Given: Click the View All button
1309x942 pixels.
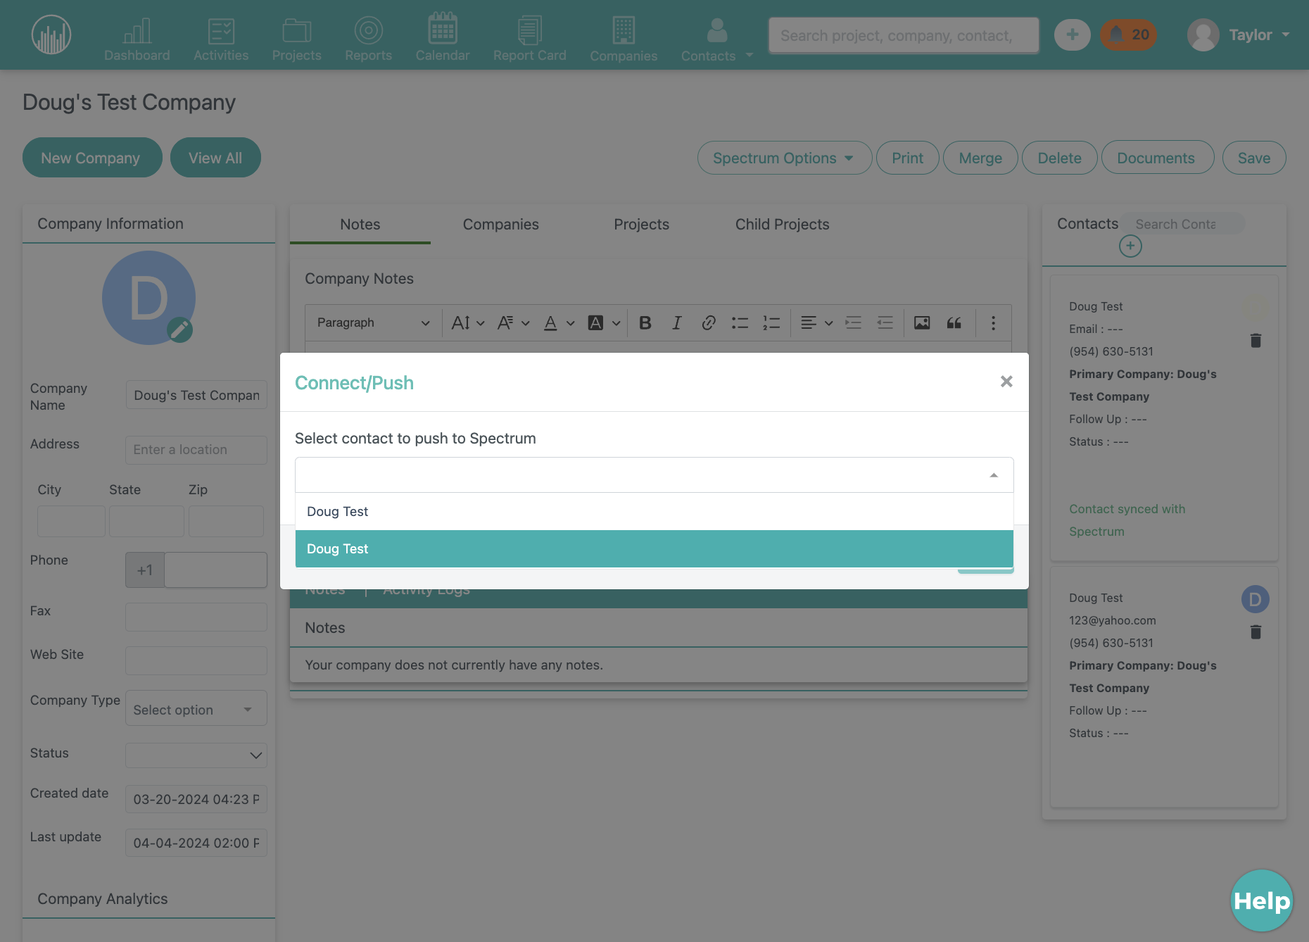Looking at the screenshot, I should [215, 158].
